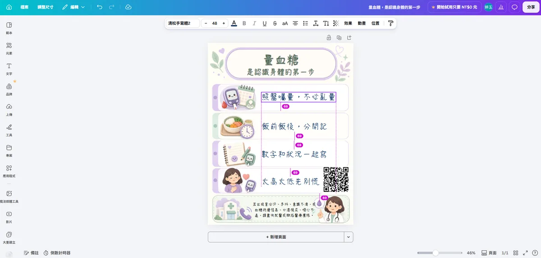Open the 應用程式 apps panel
Viewport: 541px width, 258px height.
coord(9,171)
